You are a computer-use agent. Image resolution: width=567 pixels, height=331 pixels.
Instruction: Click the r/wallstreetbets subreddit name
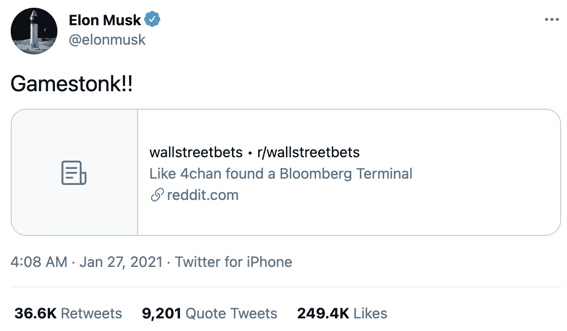(308, 152)
